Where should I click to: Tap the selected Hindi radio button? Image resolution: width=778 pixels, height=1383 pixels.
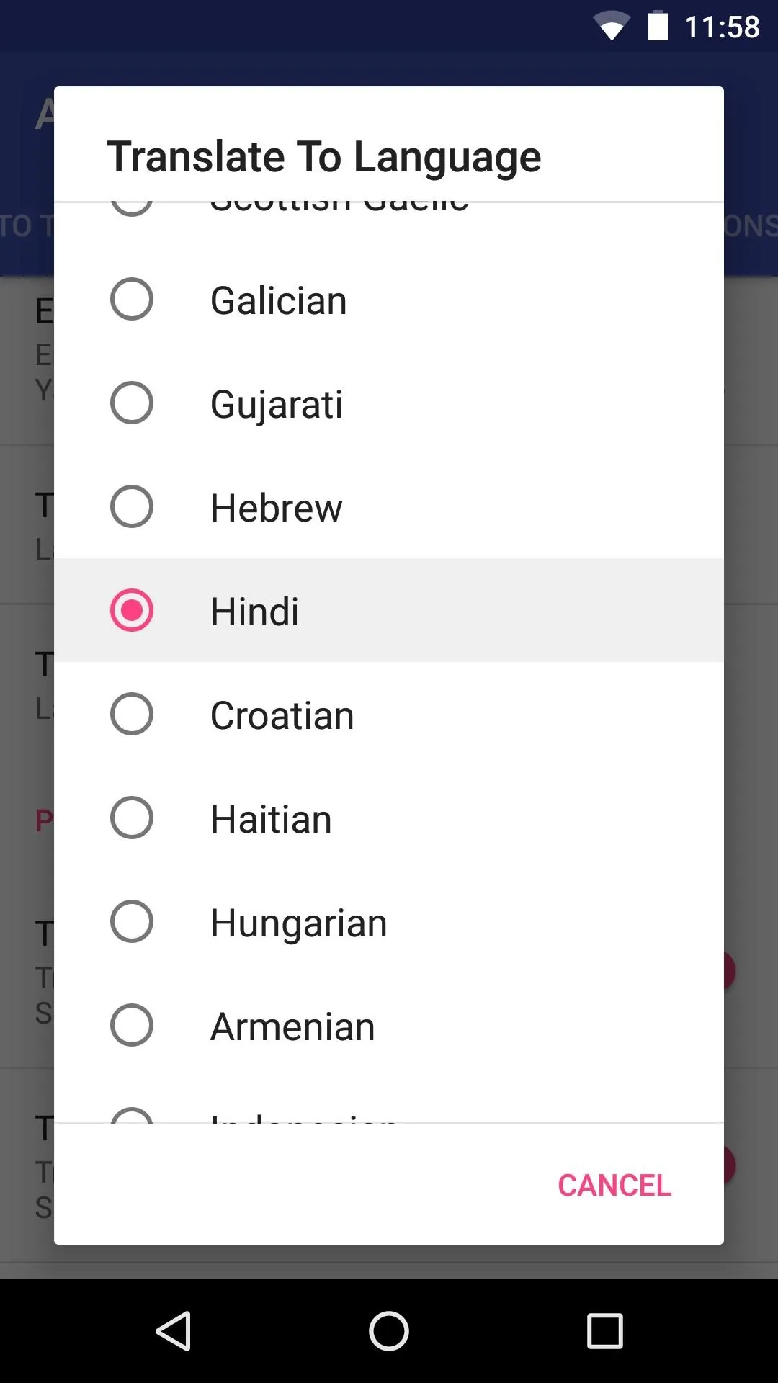coord(132,610)
